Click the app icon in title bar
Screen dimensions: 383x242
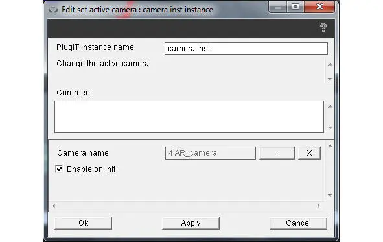tap(53, 10)
